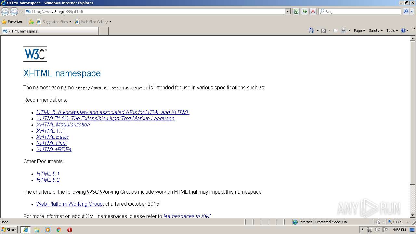Open a new tab

pyautogui.click(x=103, y=31)
